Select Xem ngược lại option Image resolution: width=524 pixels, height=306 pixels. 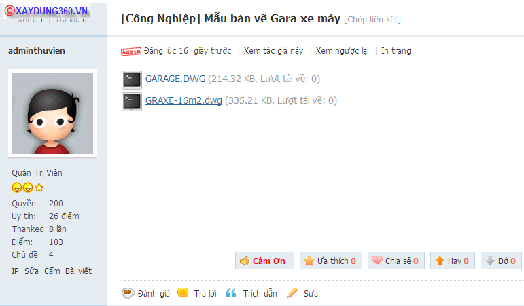(343, 51)
